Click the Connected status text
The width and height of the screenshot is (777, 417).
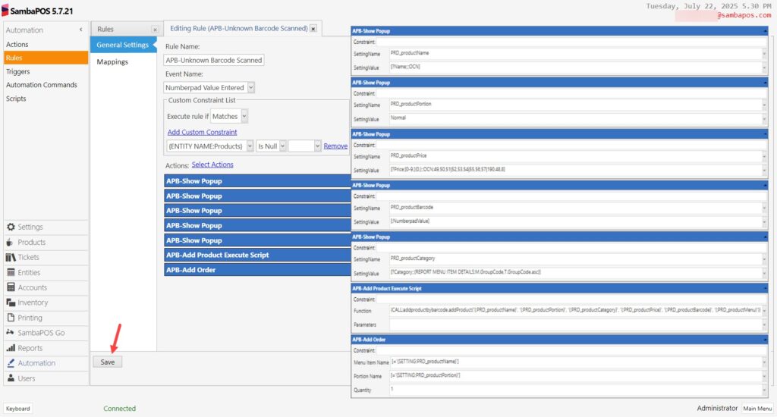[119, 409]
